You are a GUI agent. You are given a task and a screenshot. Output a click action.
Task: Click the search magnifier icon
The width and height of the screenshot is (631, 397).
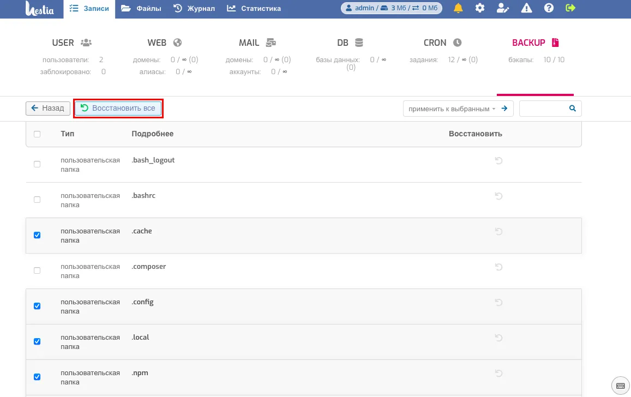[x=572, y=108]
